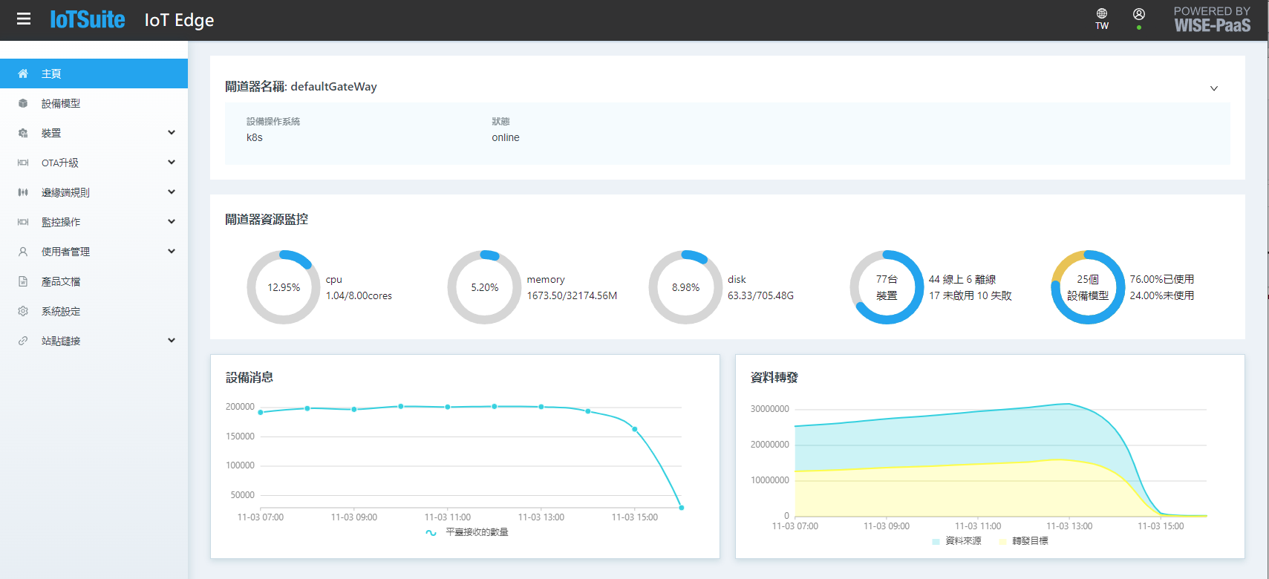Click the document icon for 產品文檔
The image size is (1269, 579).
coord(23,281)
